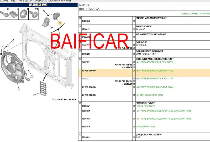Viewport: 210px width, 142px height.
Task: Click (MUL) CLIP description
Action: click(x=141, y=42)
